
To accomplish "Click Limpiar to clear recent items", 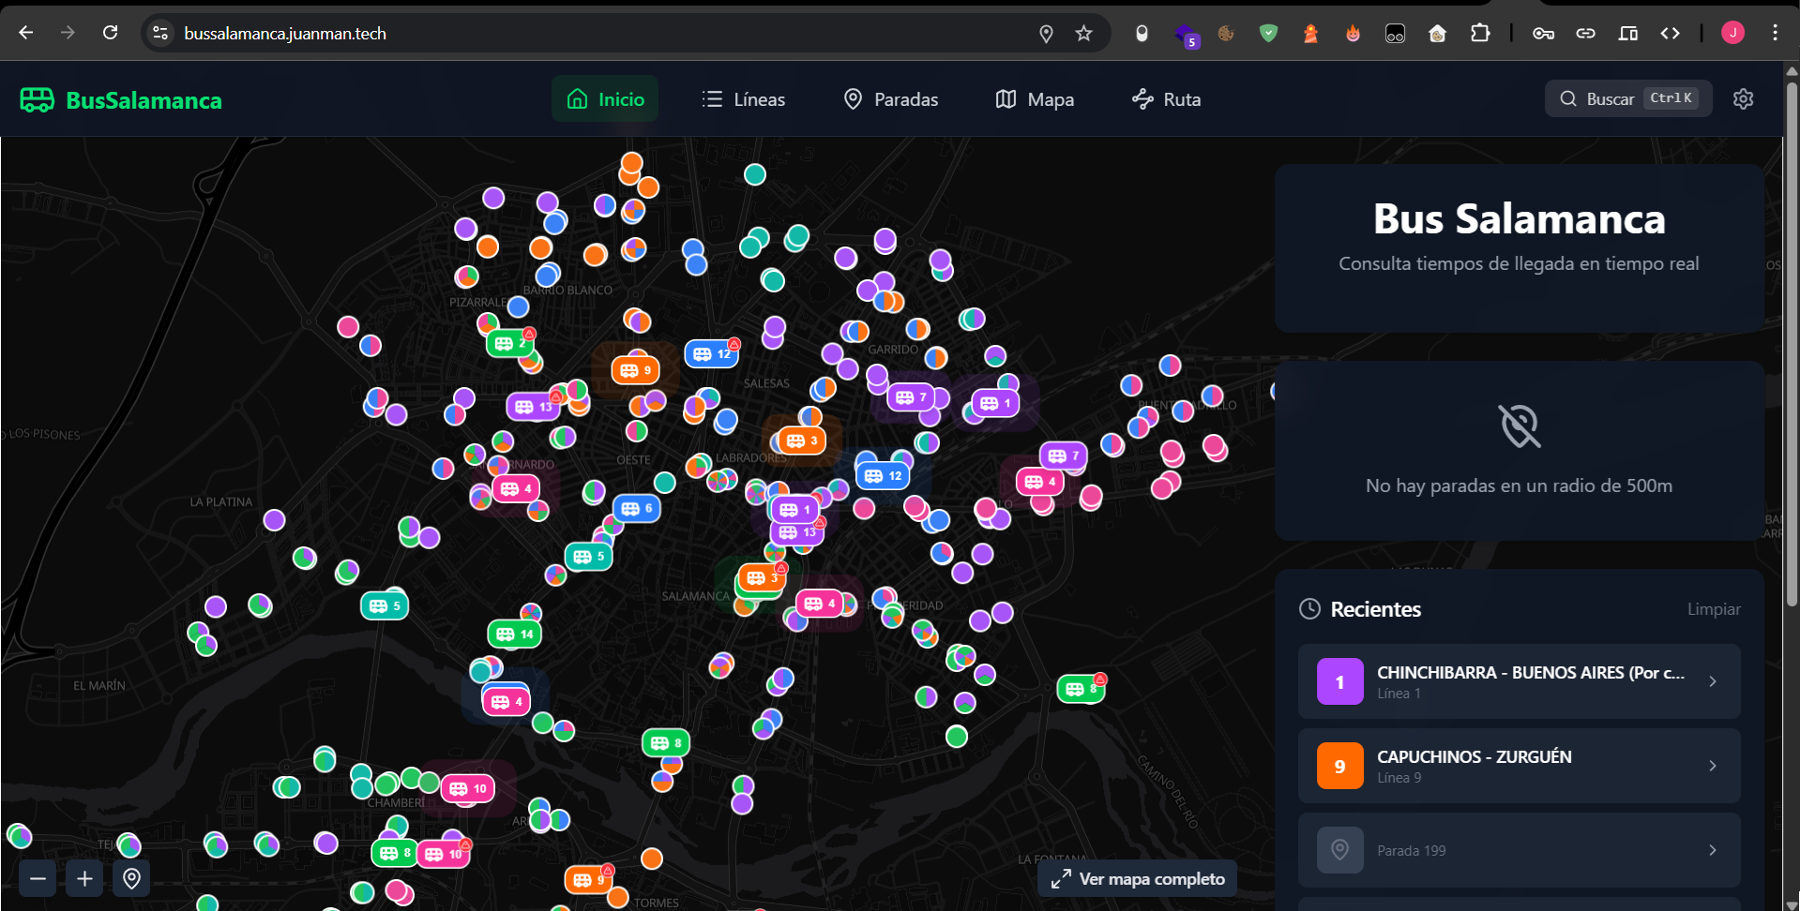I will pyautogui.click(x=1714, y=608).
